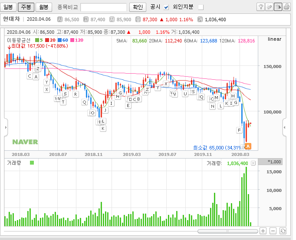The height and width of the screenshot is (240, 296).
Task: Click the blue 60-period moving average swatch
Action: click(59, 40)
